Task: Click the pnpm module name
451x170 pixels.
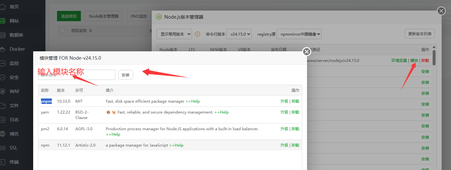Action: click(46, 101)
